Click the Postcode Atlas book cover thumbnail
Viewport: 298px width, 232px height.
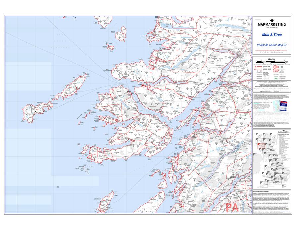click(x=284, y=106)
